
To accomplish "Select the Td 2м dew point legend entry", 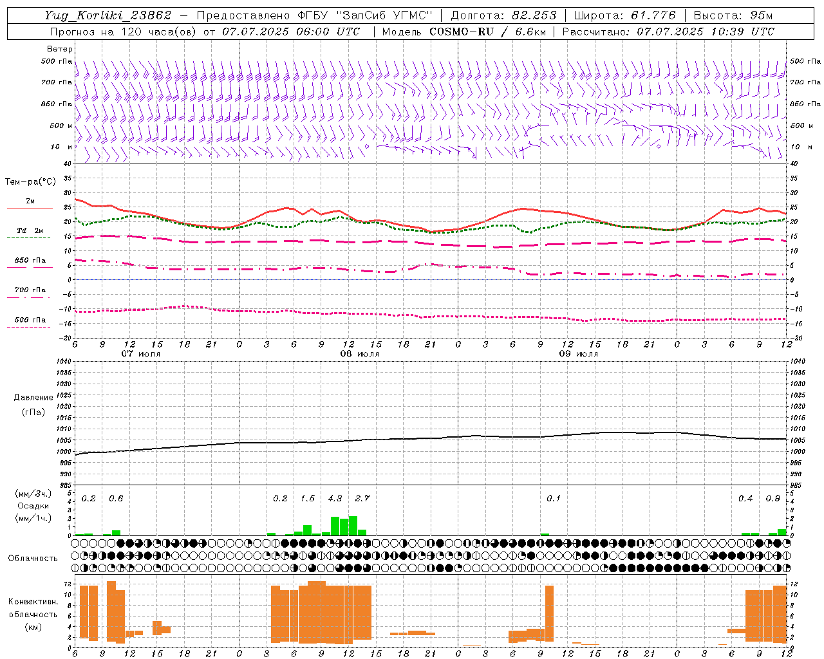I will (x=30, y=230).
